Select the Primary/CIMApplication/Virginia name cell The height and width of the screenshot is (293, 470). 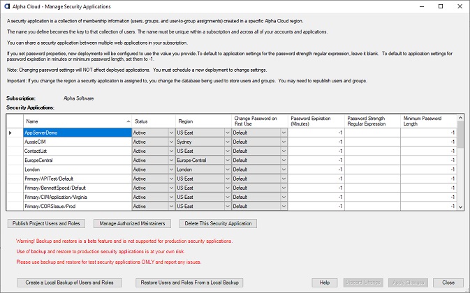click(78, 197)
